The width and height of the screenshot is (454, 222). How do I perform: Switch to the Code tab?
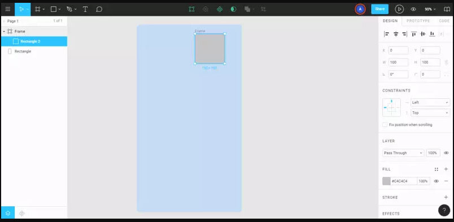click(444, 21)
